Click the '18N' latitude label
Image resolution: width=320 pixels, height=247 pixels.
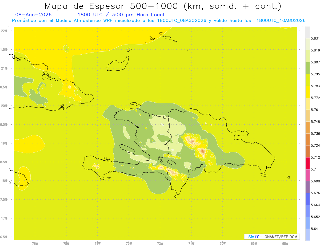point(5,181)
